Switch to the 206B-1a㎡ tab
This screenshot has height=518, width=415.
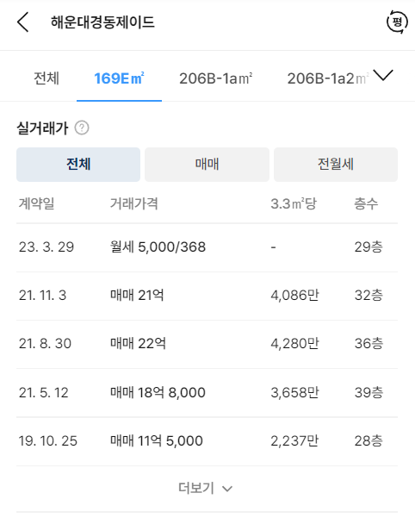216,78
